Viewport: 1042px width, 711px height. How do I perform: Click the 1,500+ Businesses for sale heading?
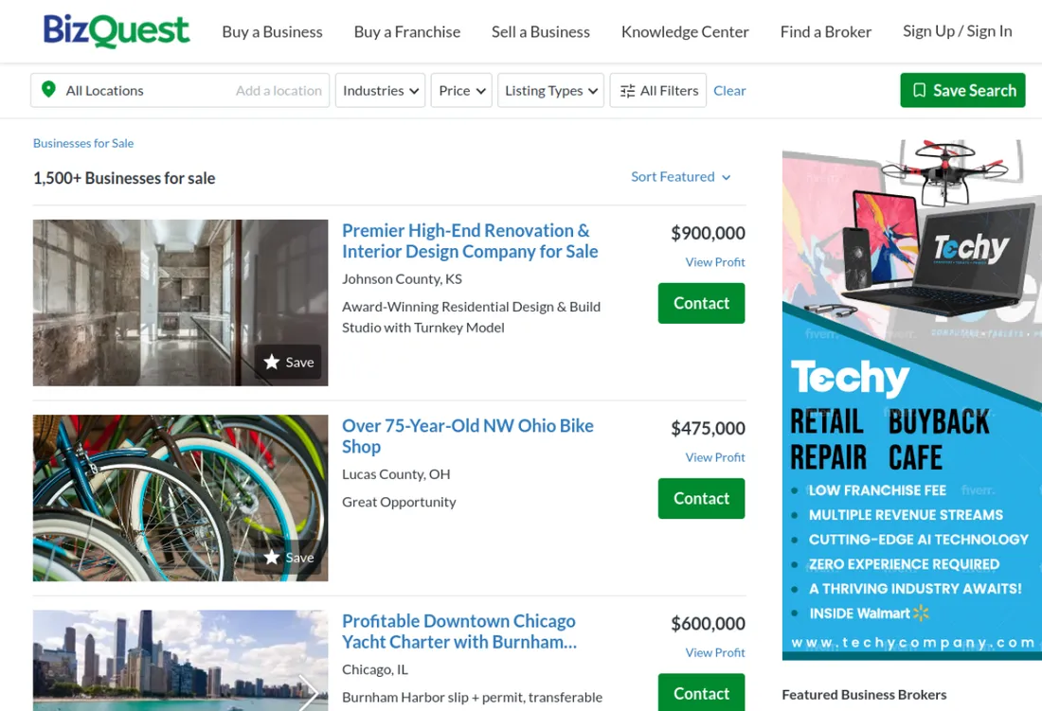click(124, 178)
